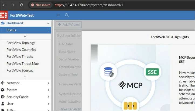Click the FortiWeb 8.0.3 Highlights title
The image size is (195, 111).
[x=170, y=37]
